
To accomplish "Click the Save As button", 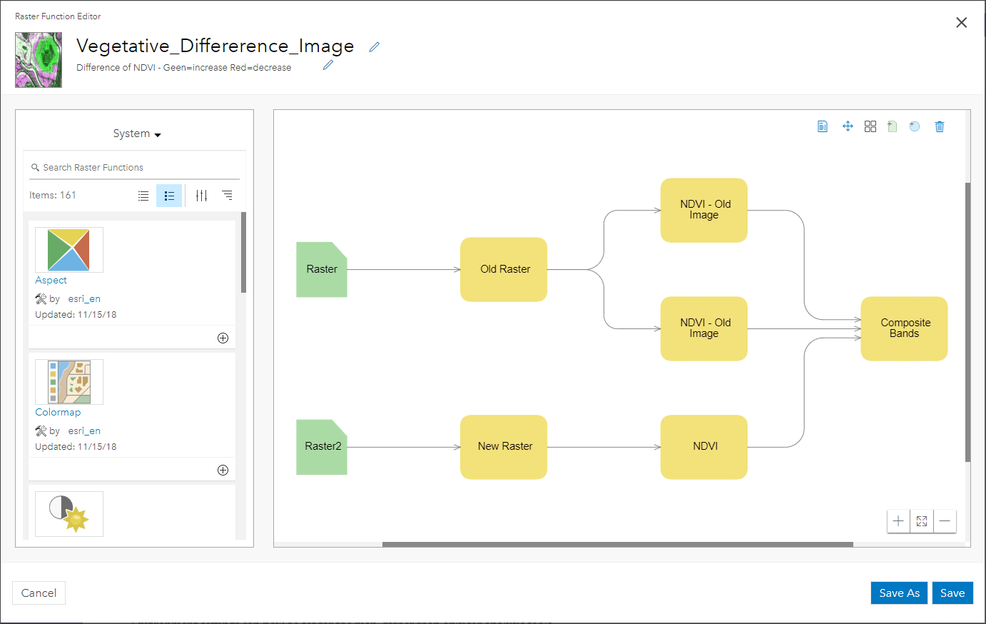I will (899, 593).
